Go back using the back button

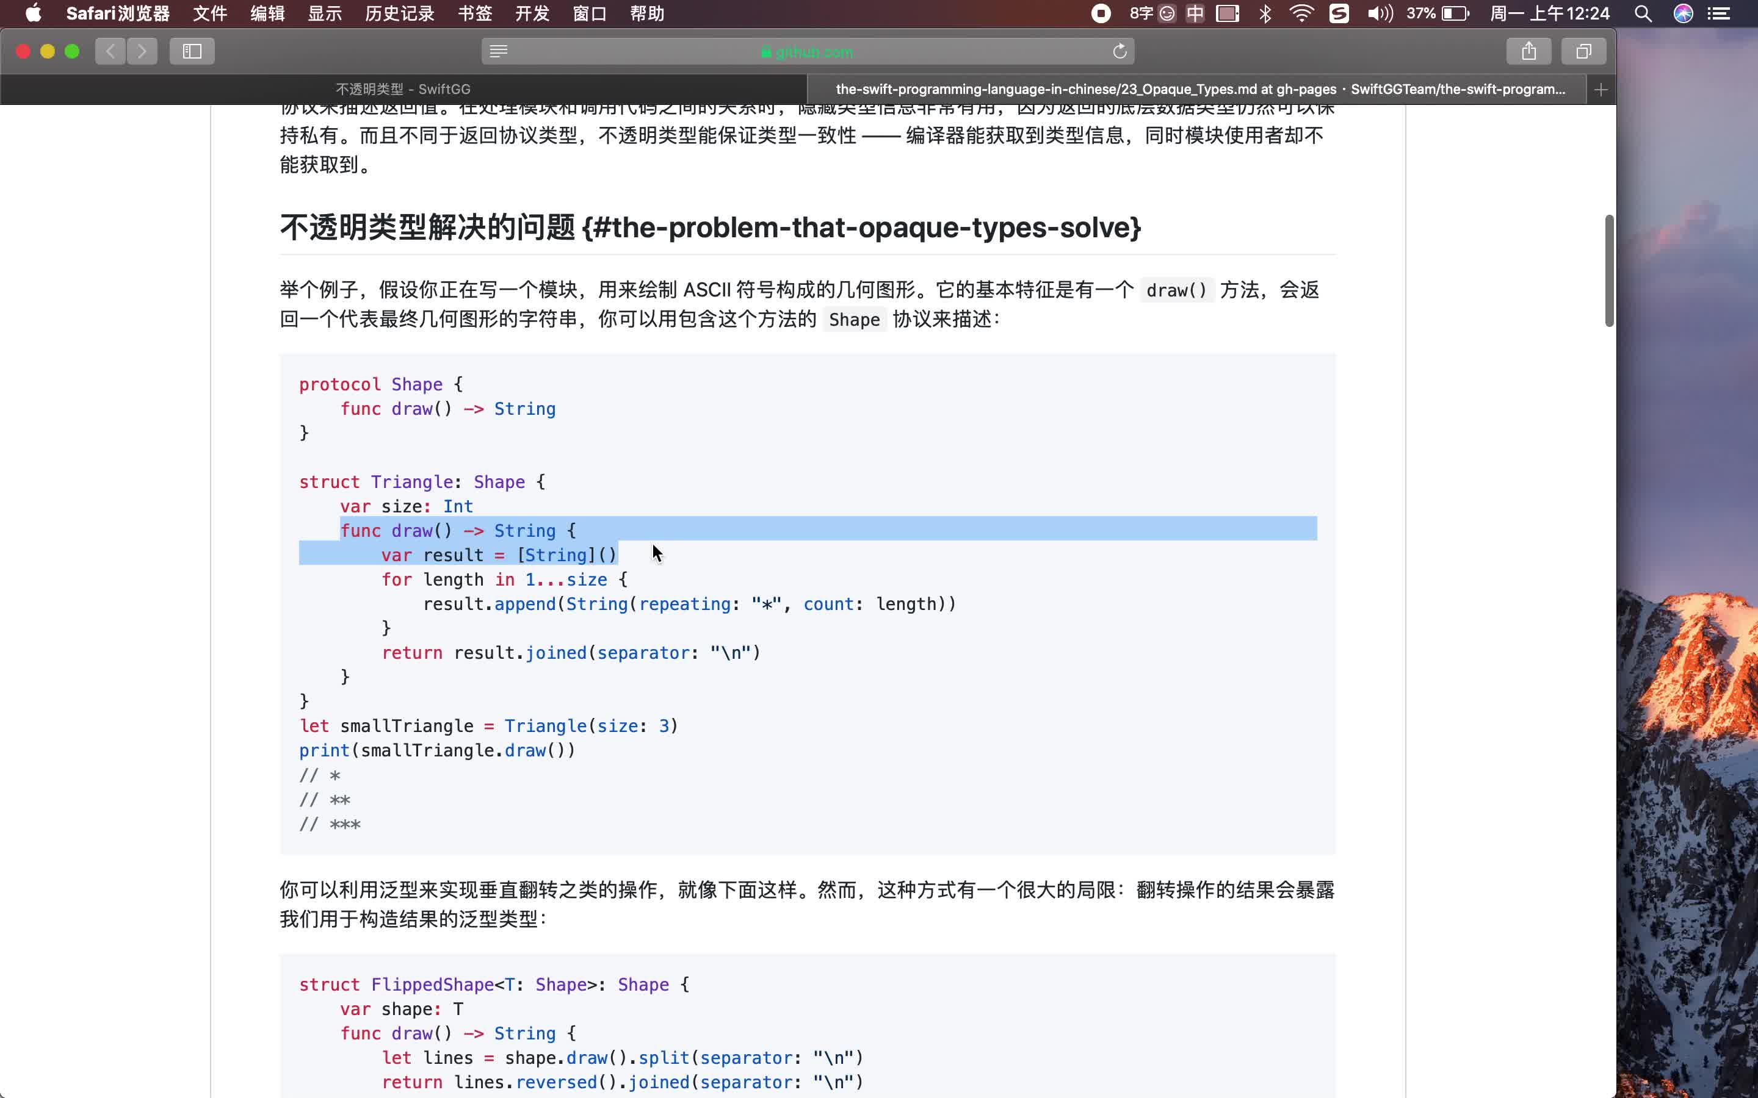[x=110, y=51]
